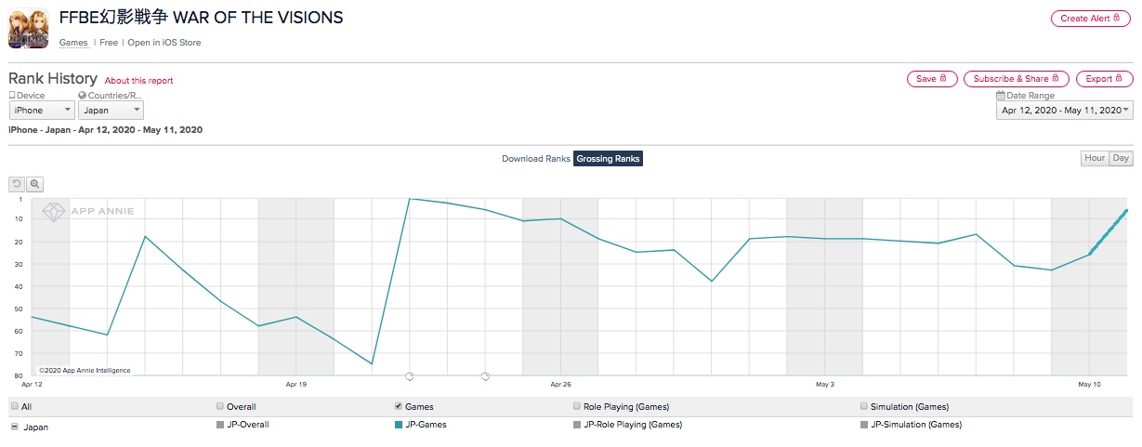1142x447 pixels.
Task: Reset the chart zoom with the undo icon
Action: click(x=17, y=184)
